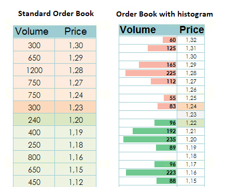Click the 'Standard Order Book' title

coord(56,13)
